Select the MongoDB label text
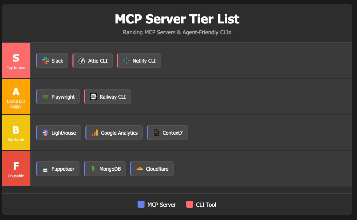Screen dimensions: 357x220 [x=110, y=169]
